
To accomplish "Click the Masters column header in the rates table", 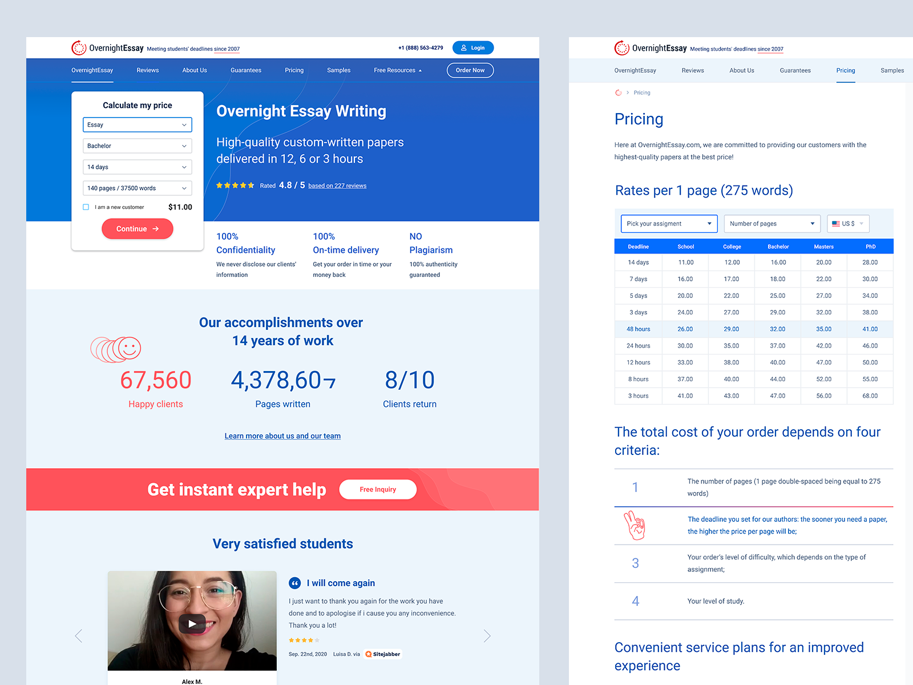I will [x=824, y=247].
